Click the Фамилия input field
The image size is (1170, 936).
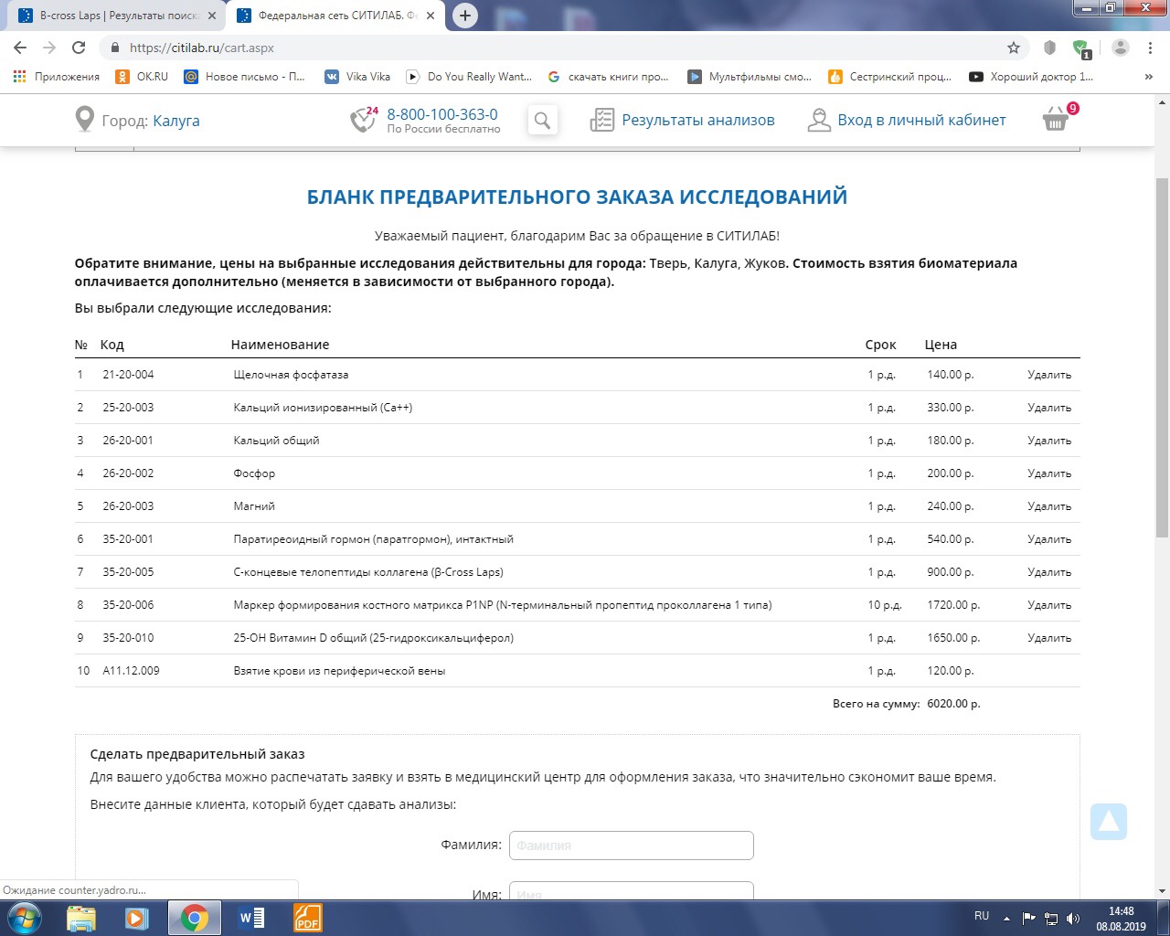(x=631, y=846)
